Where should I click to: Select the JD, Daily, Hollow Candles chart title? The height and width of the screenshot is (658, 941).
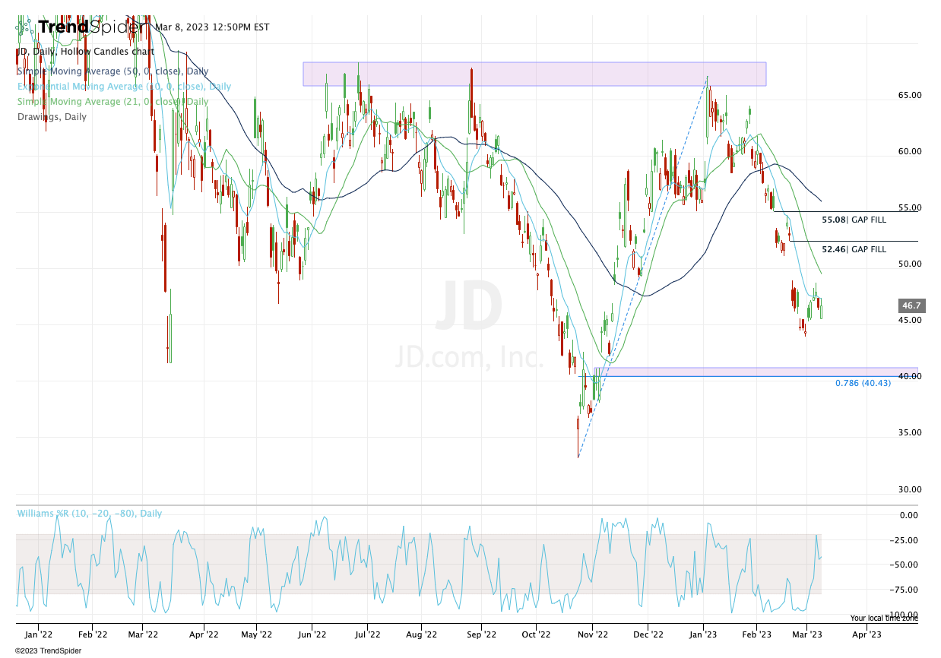pos(85,52)
